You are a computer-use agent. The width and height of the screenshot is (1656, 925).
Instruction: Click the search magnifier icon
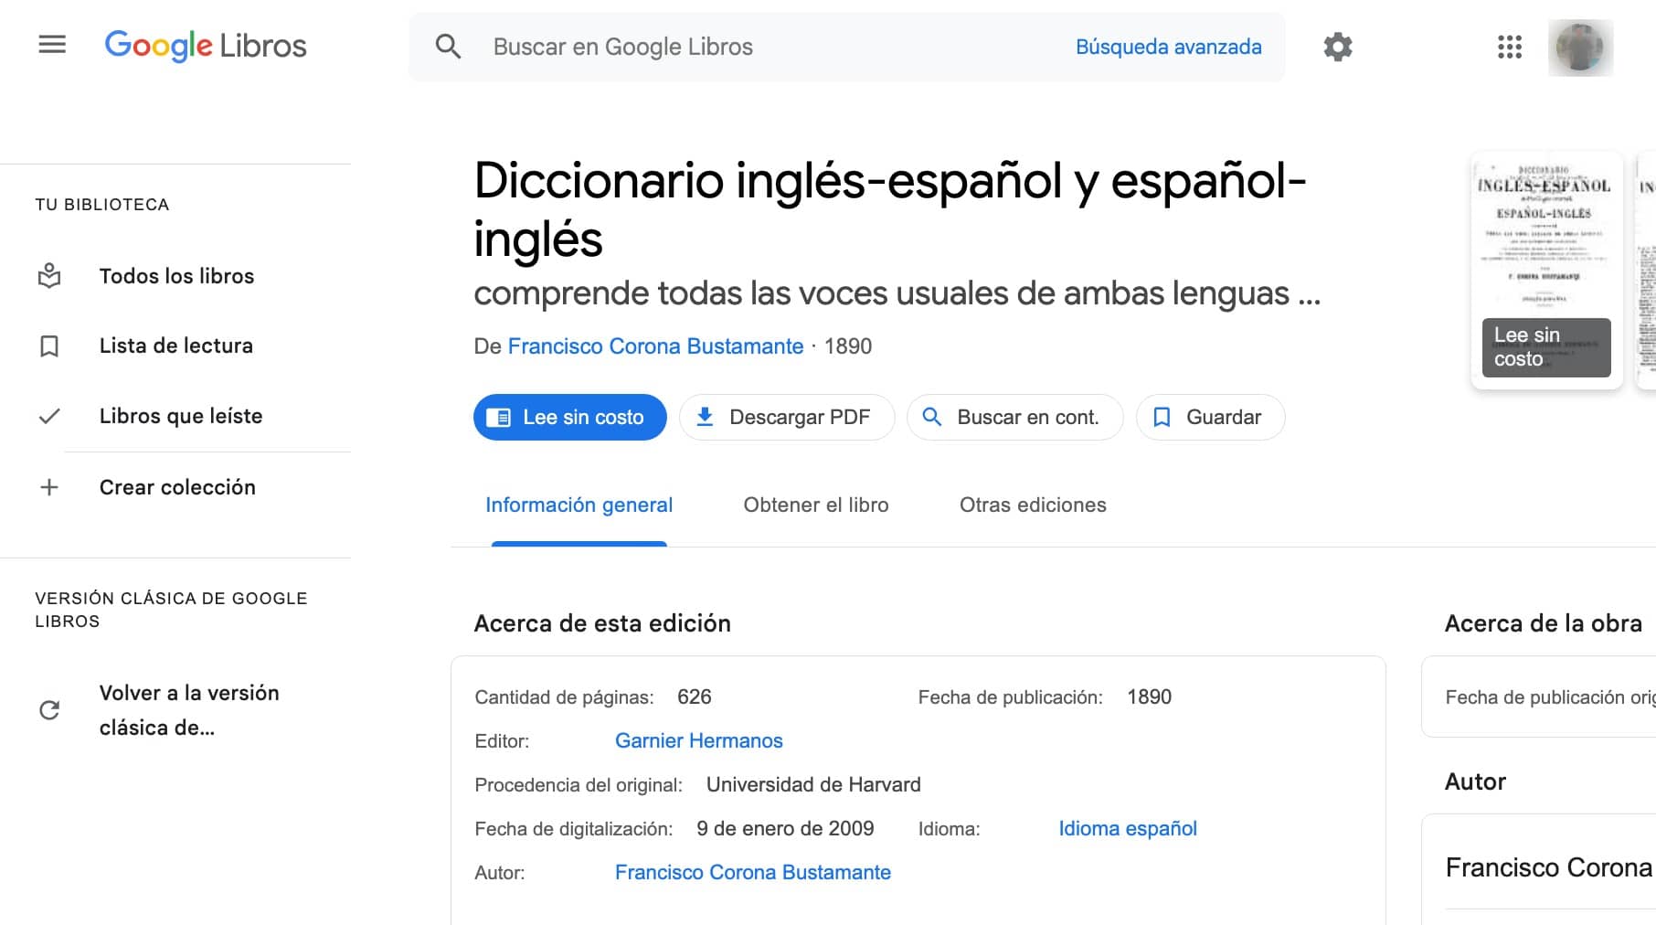click(x=448, y=47)
